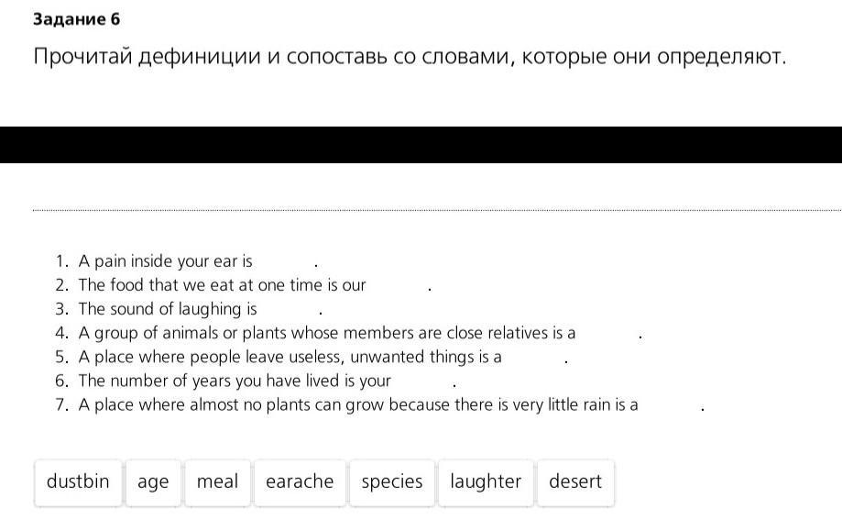Click sentence 2 about food

click(x=243, y=285)
